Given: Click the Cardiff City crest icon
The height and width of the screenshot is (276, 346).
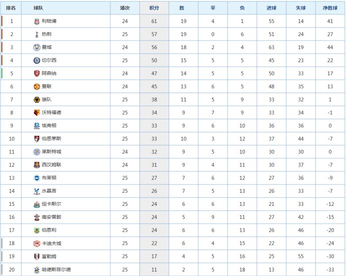Looking at the screenshot, I should pos(37,243).
